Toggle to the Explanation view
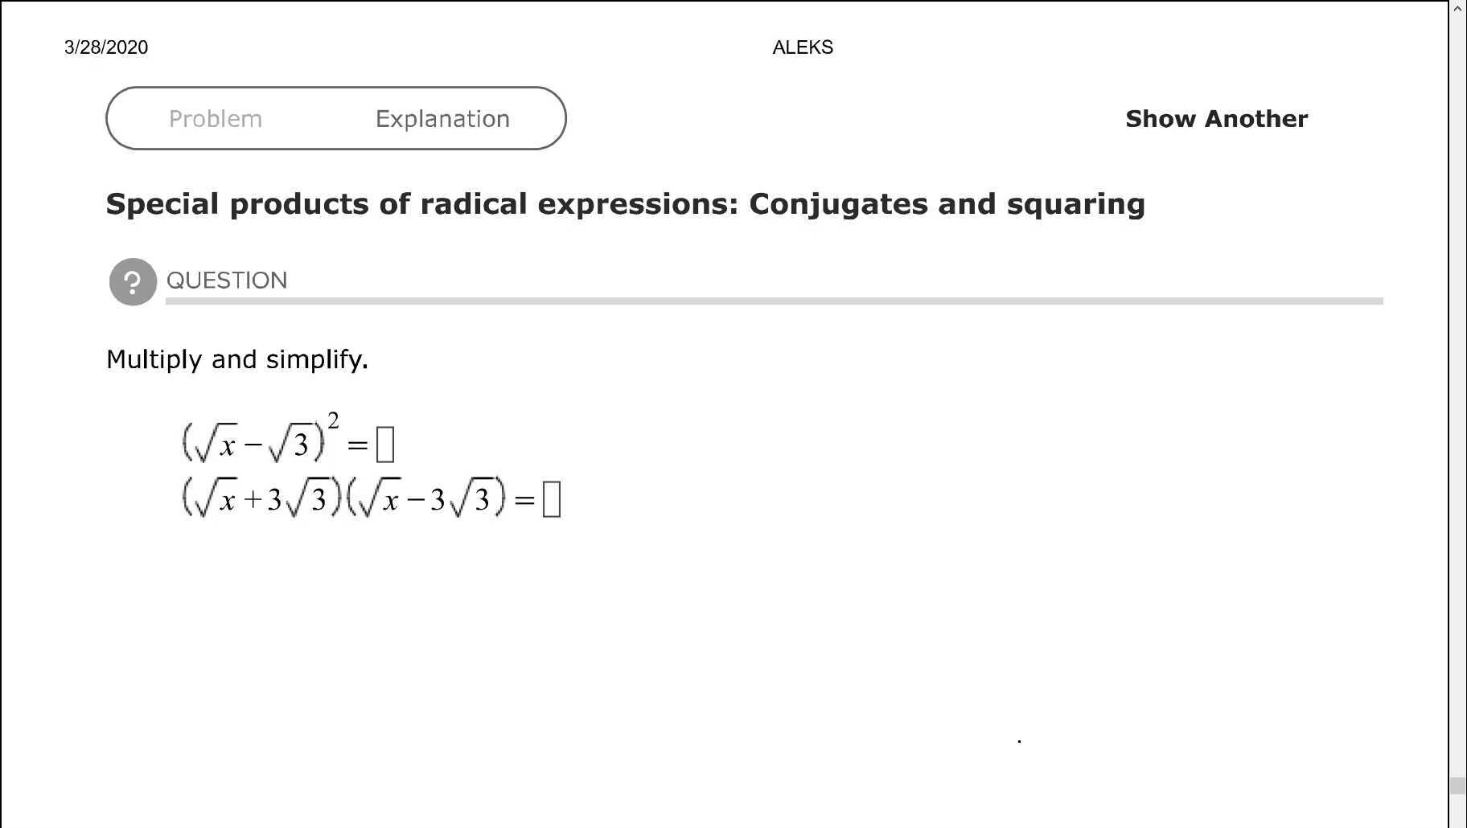 pyautogui.click(x=442, y=118)
